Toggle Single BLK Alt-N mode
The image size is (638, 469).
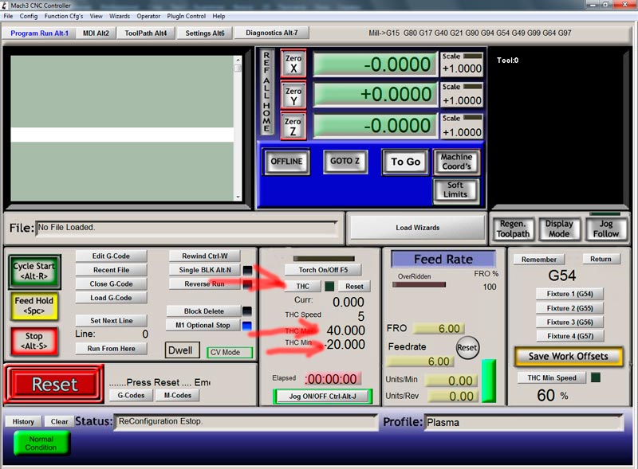205,270
